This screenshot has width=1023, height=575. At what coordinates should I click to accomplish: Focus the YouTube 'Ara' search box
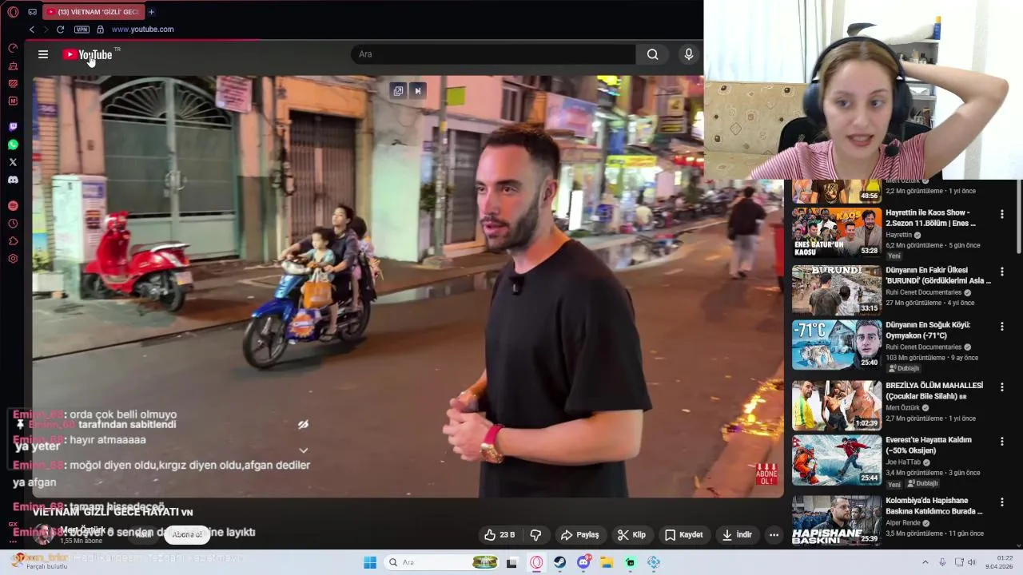point(493,54)
